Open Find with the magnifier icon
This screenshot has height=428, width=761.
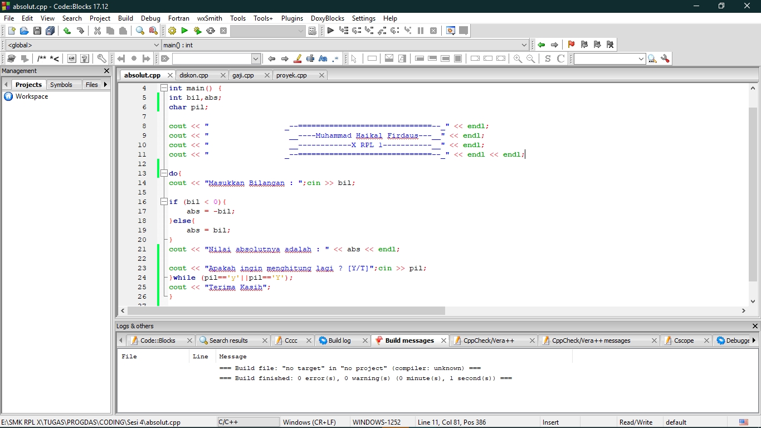tap(140, 31)
